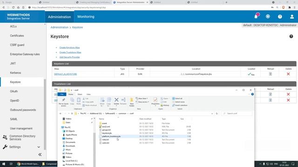Open the Share tab in Explorer
This screenshot has width=298, height=167.
point(80,94)
